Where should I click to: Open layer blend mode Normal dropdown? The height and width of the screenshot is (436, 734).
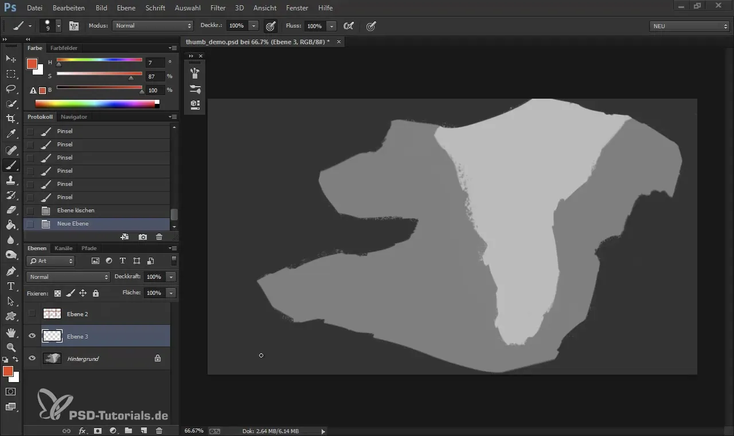point(68,277)
